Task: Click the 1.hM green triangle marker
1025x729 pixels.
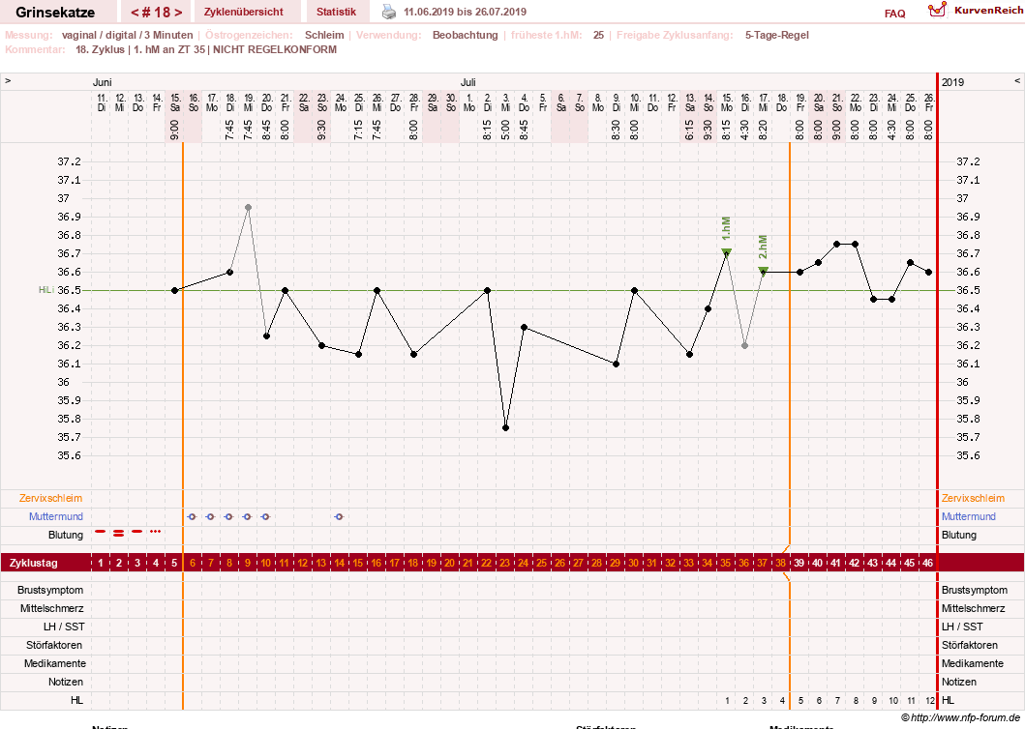Action: coord(726,252)
